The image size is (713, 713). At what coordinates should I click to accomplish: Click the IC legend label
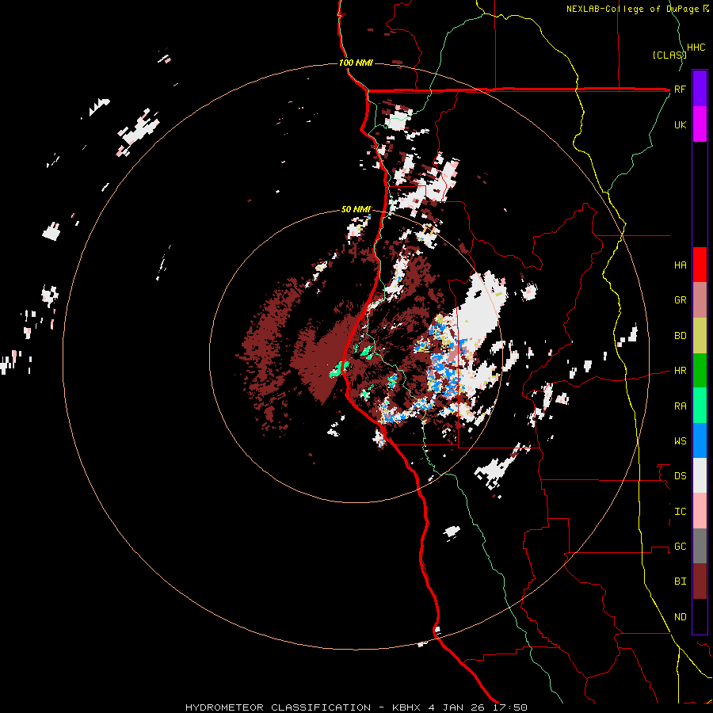680,512
